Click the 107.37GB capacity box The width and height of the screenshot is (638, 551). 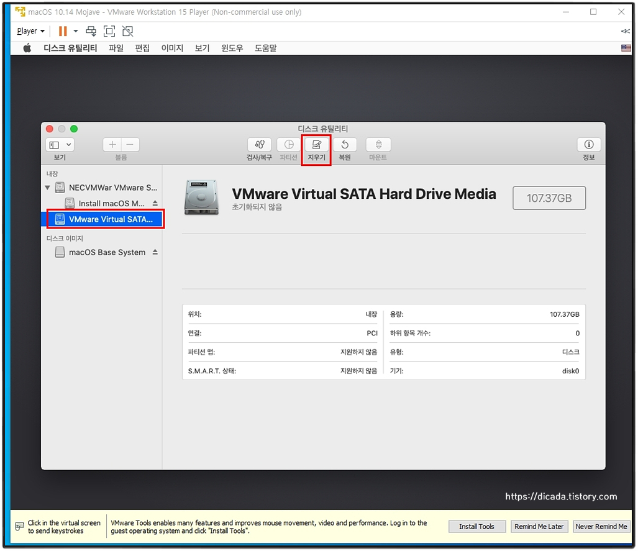[x=549, y=198]
